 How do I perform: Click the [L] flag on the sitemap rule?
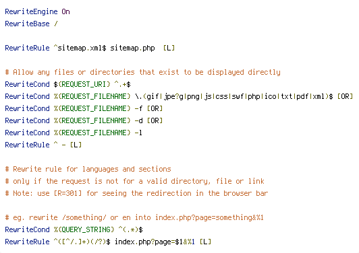click(169, 48)
